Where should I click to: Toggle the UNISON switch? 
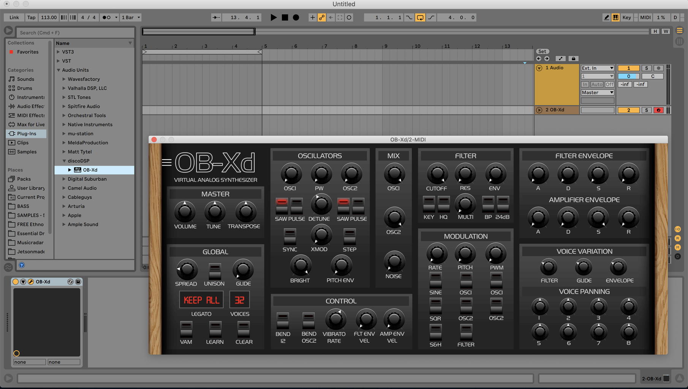pos(215,271)
